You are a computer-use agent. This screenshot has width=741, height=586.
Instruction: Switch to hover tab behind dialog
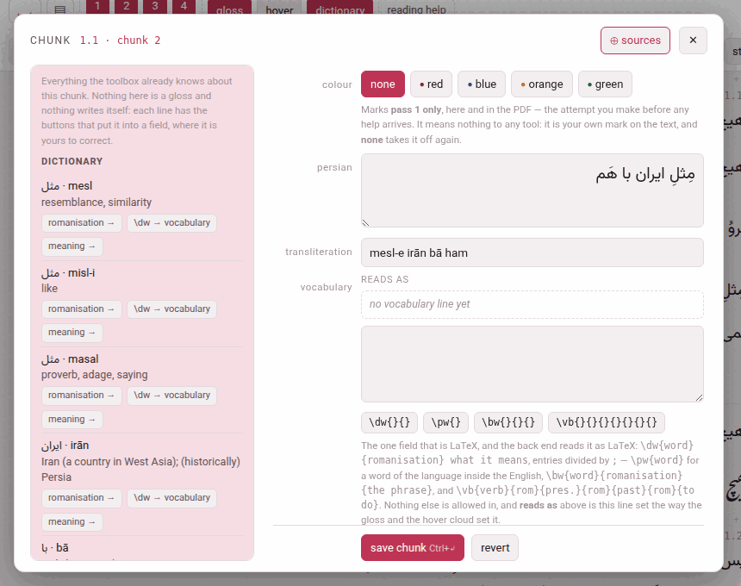(x=279, y=8)
